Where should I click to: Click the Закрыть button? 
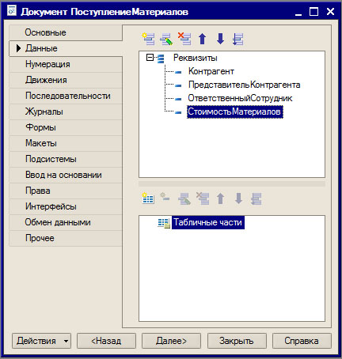pos(237,341)
